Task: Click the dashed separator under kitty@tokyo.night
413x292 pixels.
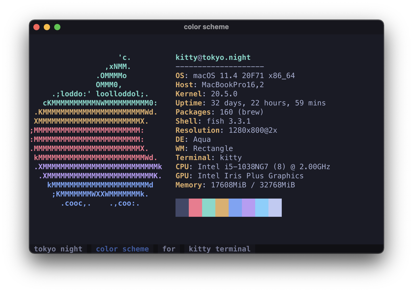Action: click(x=220, y=67)
